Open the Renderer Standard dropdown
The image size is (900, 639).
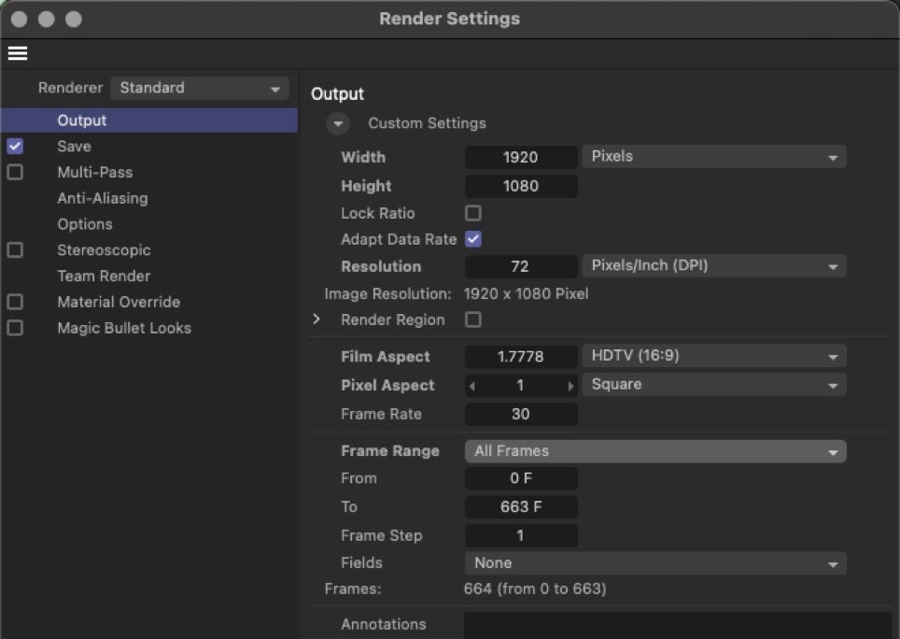(199, 88)
